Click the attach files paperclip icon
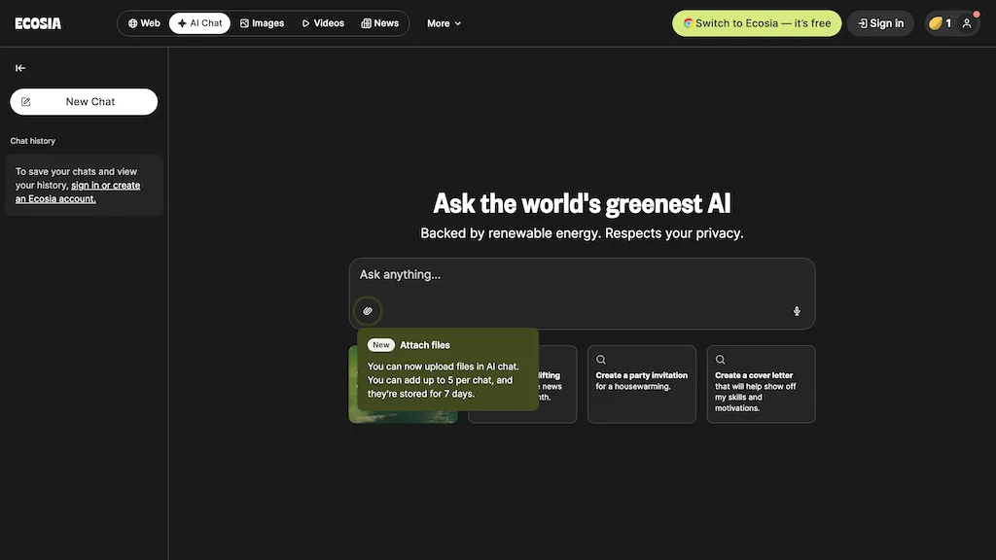 coord(367,311)
